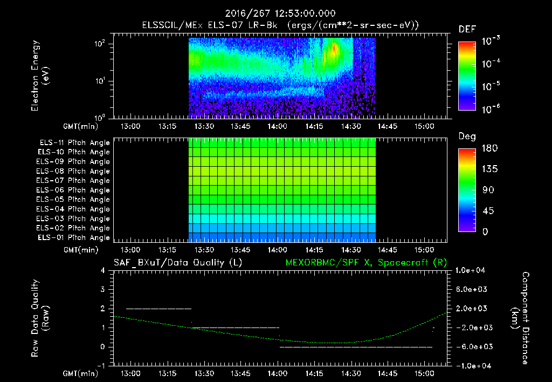Click the 2.0e+03 tick on distance axis
This screenshot has width=552, height=382.
(472, 309)
